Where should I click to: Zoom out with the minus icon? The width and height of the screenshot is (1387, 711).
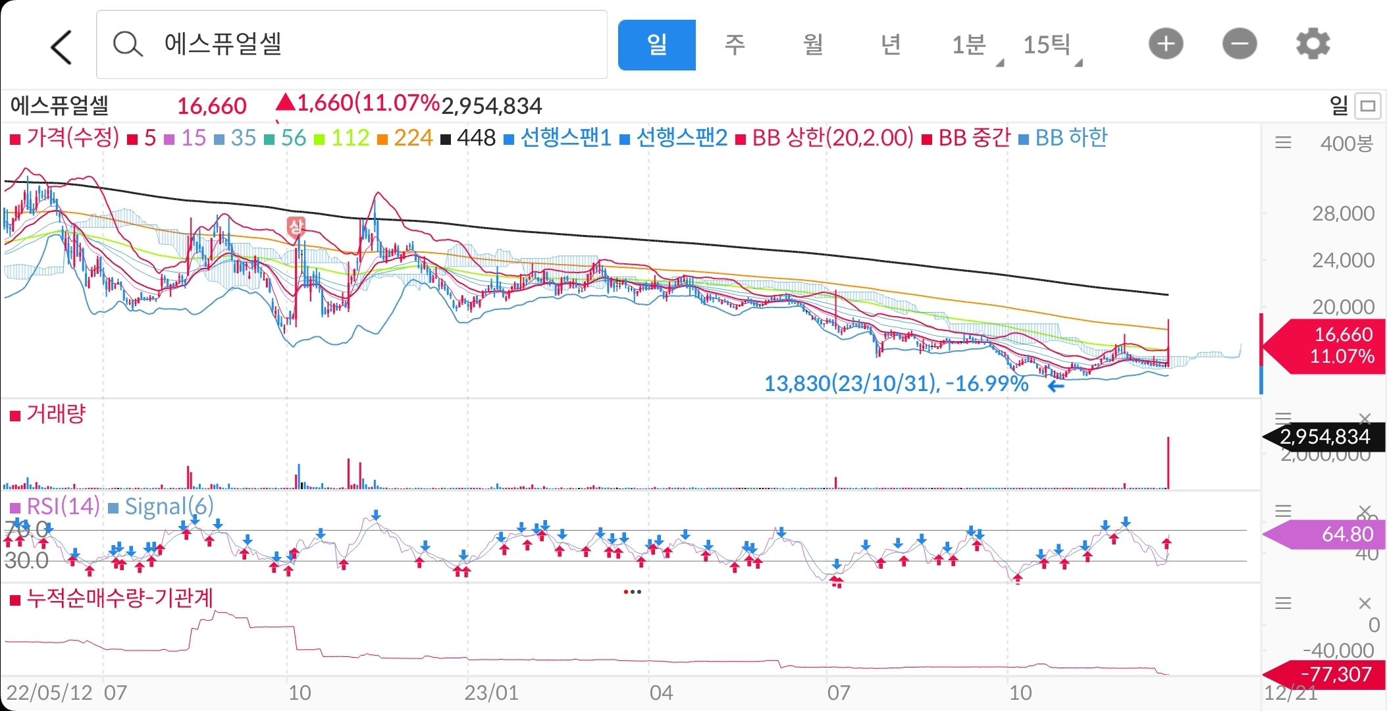(1240, 44)
